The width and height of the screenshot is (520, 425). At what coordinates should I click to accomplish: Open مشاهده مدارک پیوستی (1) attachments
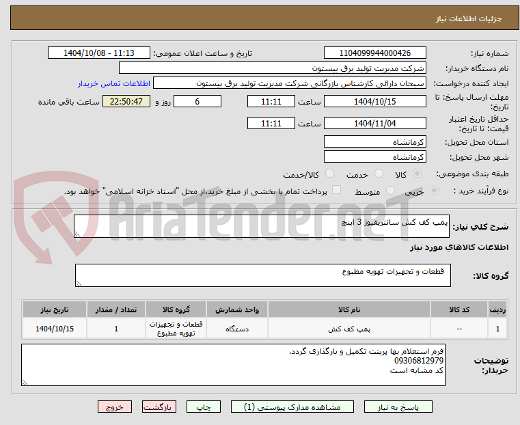[x=292, y=407]
